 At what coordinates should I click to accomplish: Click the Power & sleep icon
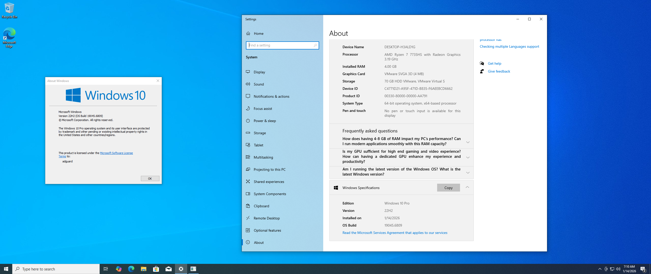(x=248, y=121)
